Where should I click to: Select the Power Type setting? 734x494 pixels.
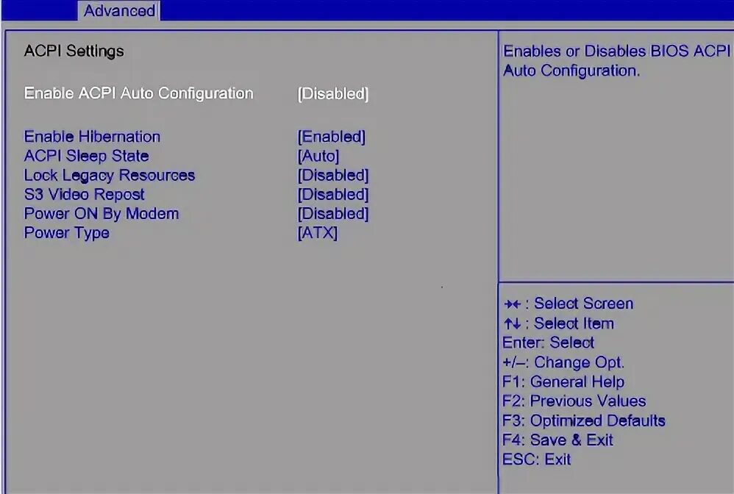click(x=66, y=233)
